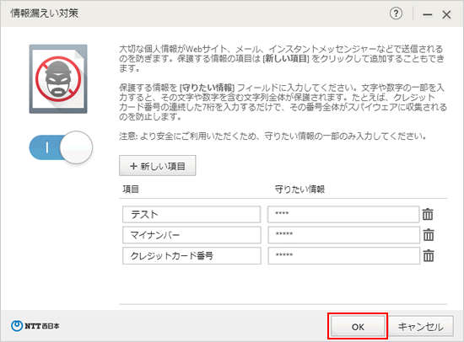The width and height of the screenshot is (464, 342).
Task: Cancel changes with キャンセル button
Action: pyautogui.click(x=420, y=327)
